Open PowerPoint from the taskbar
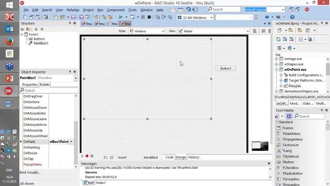 (x=9, y=79)
